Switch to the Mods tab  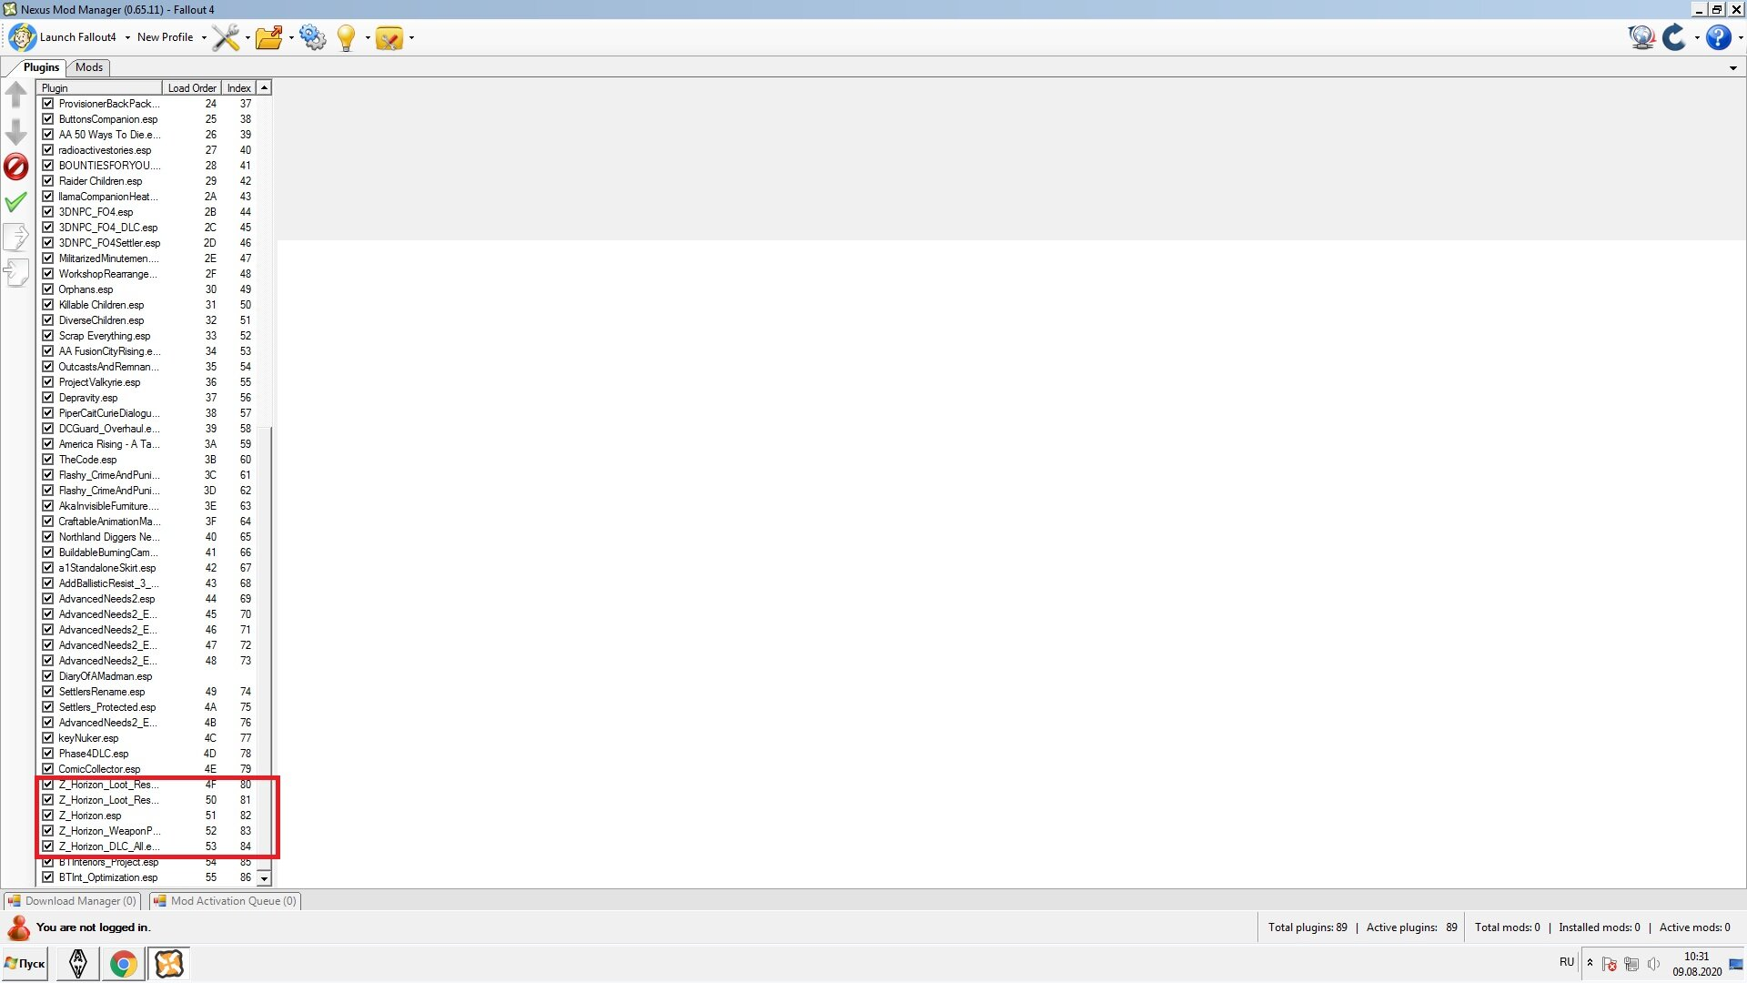point(89,67)
